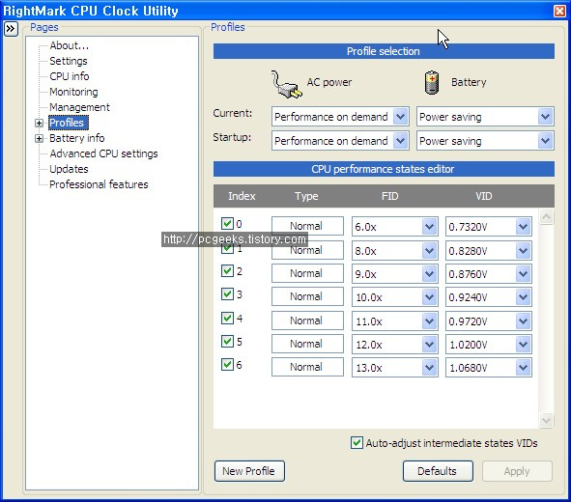
Task: Click the Battery icon
Action: coord(432,83)
